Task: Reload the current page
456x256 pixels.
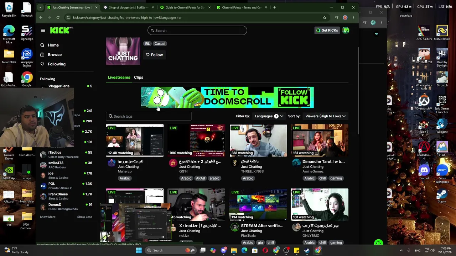Action: 58,17
